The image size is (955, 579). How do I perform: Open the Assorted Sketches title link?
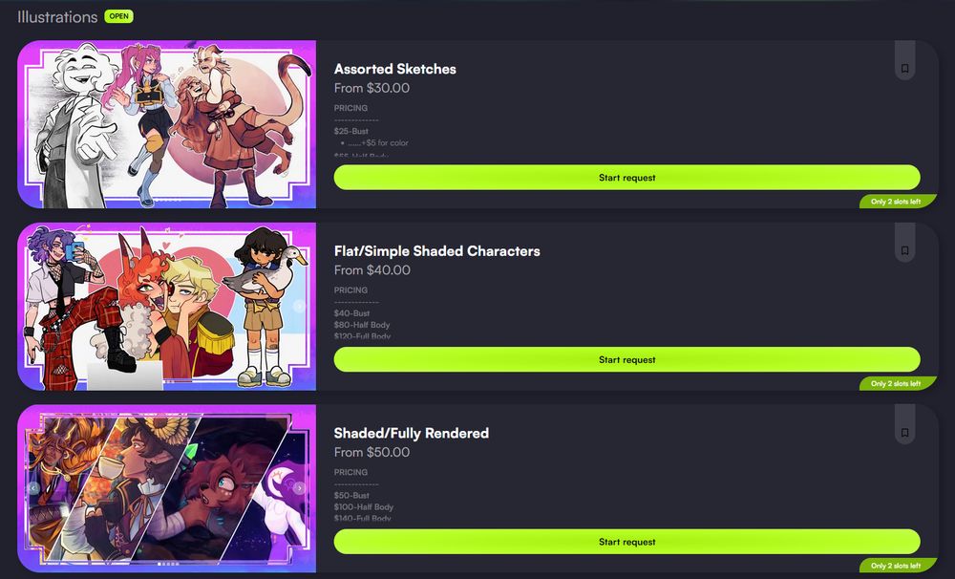coord(394,69)
